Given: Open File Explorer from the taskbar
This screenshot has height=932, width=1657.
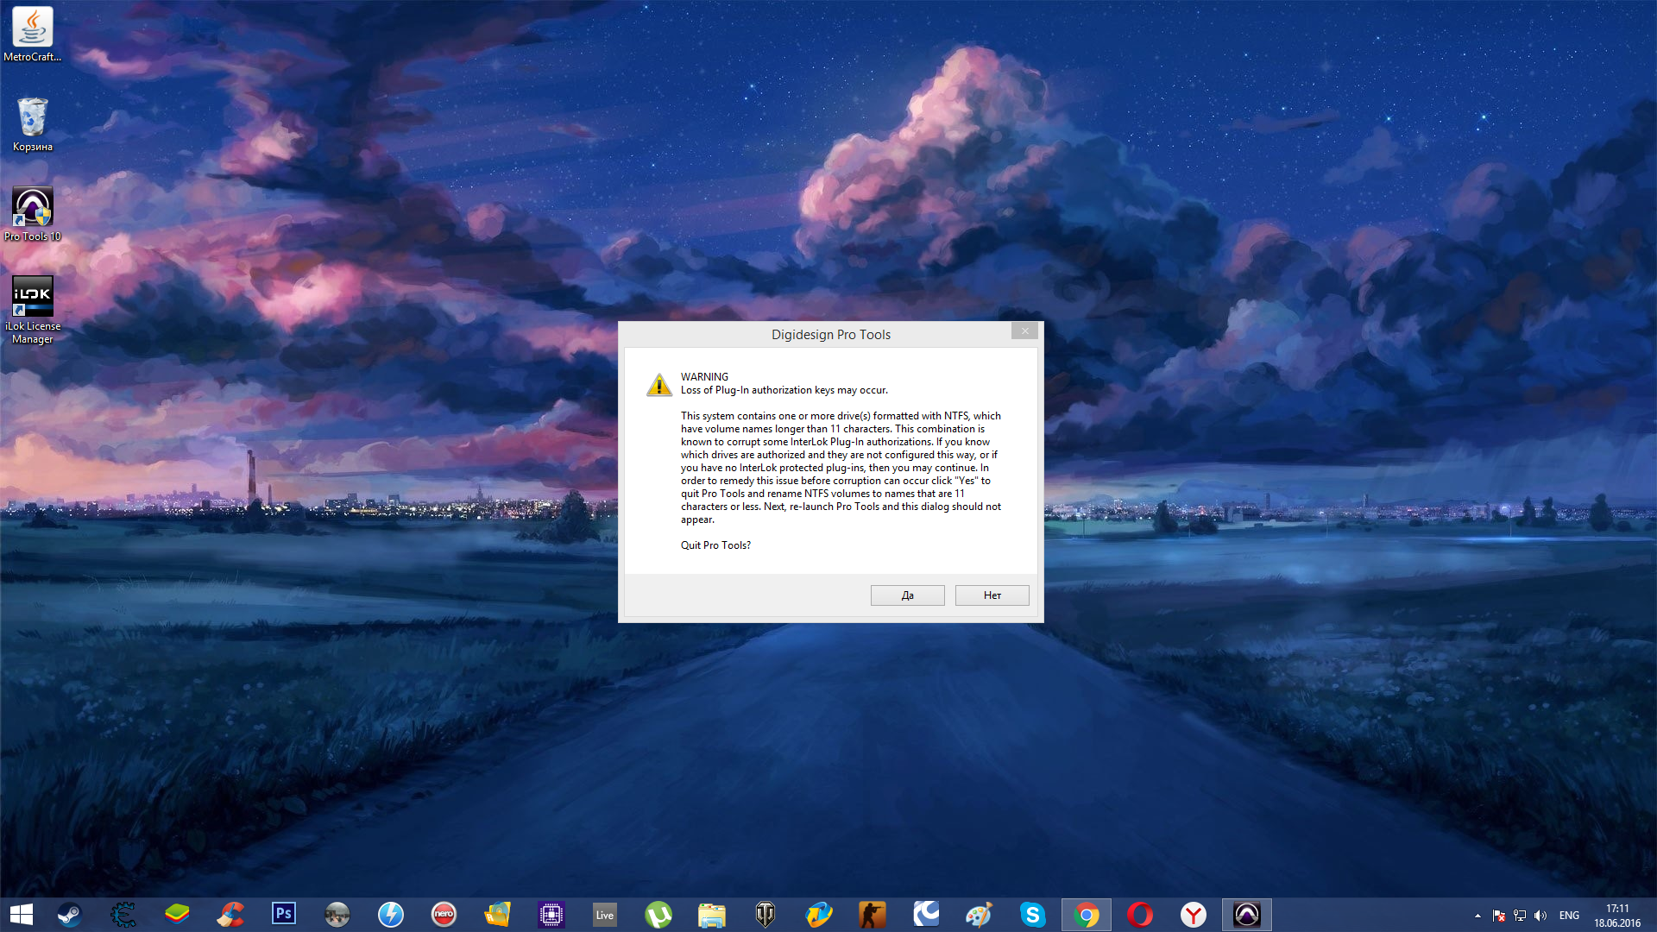Looking at the screenshot, I should [x=712, y=915].
